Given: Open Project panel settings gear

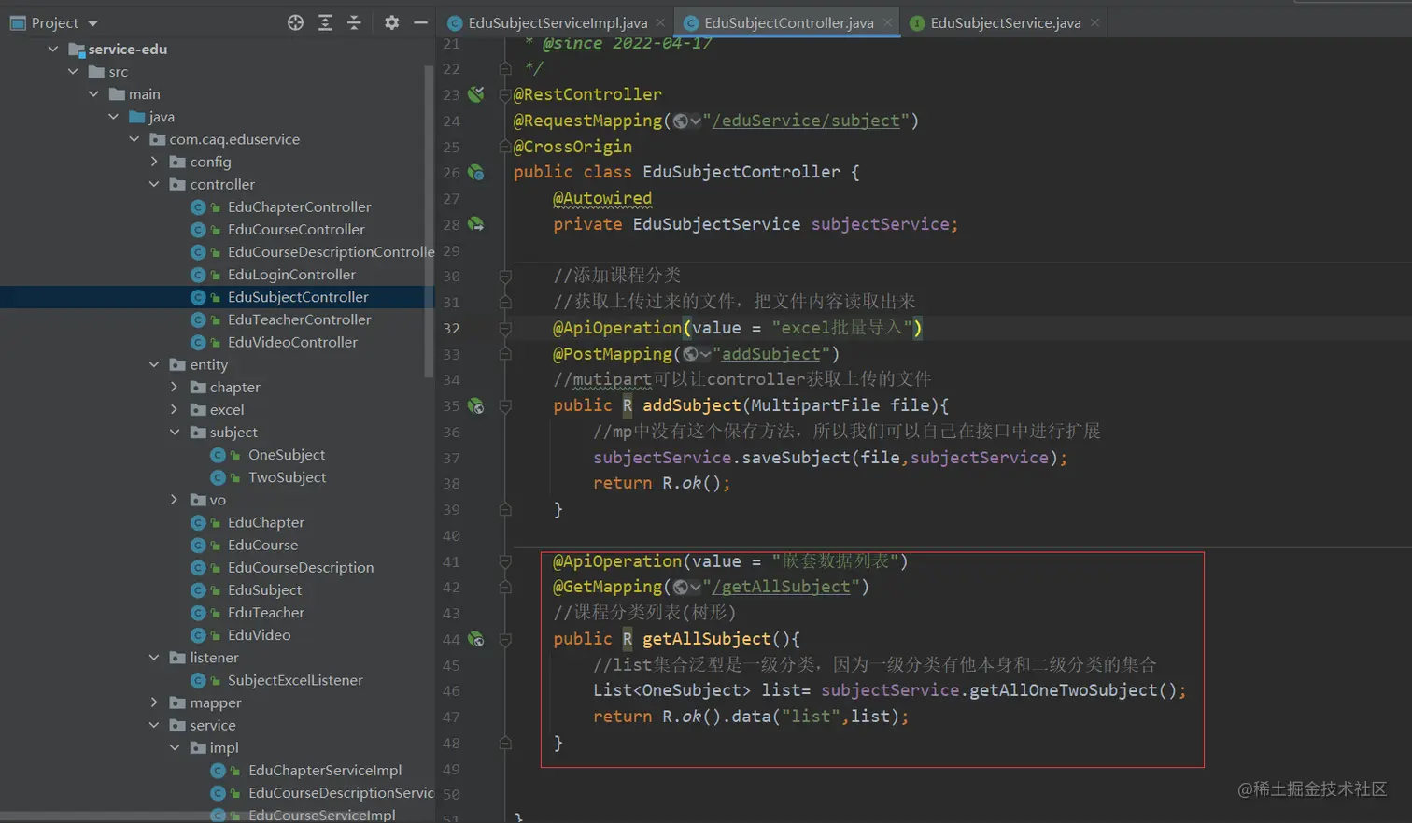Looking at the screenshot, I should tap(391, 22).
